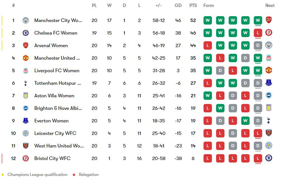Click Chelsea crest beside Chelsea FC Women
Screen dimensions: 287x184
coord(26,33)
